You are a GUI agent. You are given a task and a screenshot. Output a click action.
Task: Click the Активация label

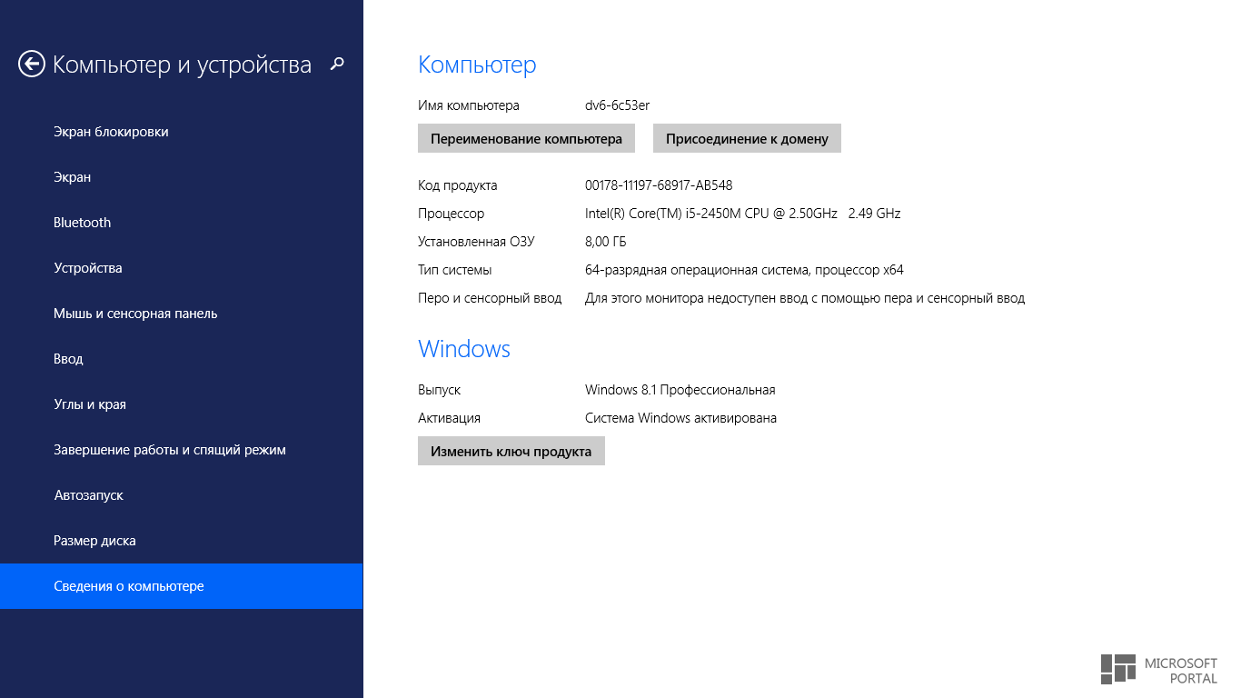(x=449, y=418)
